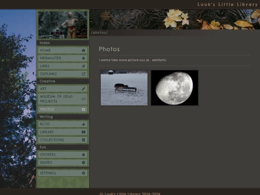260x195 pixels.
Task: Open the deer in snow photo
Action: (x=124, y=88)
